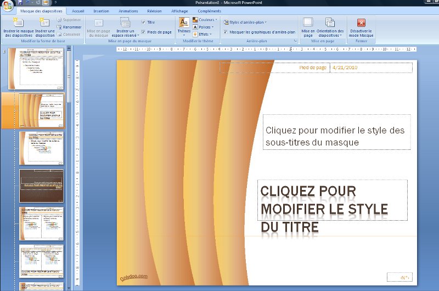439x291 pixels.
Task: Select the third layout thumbnail with content
Action: tap(42, 148)
